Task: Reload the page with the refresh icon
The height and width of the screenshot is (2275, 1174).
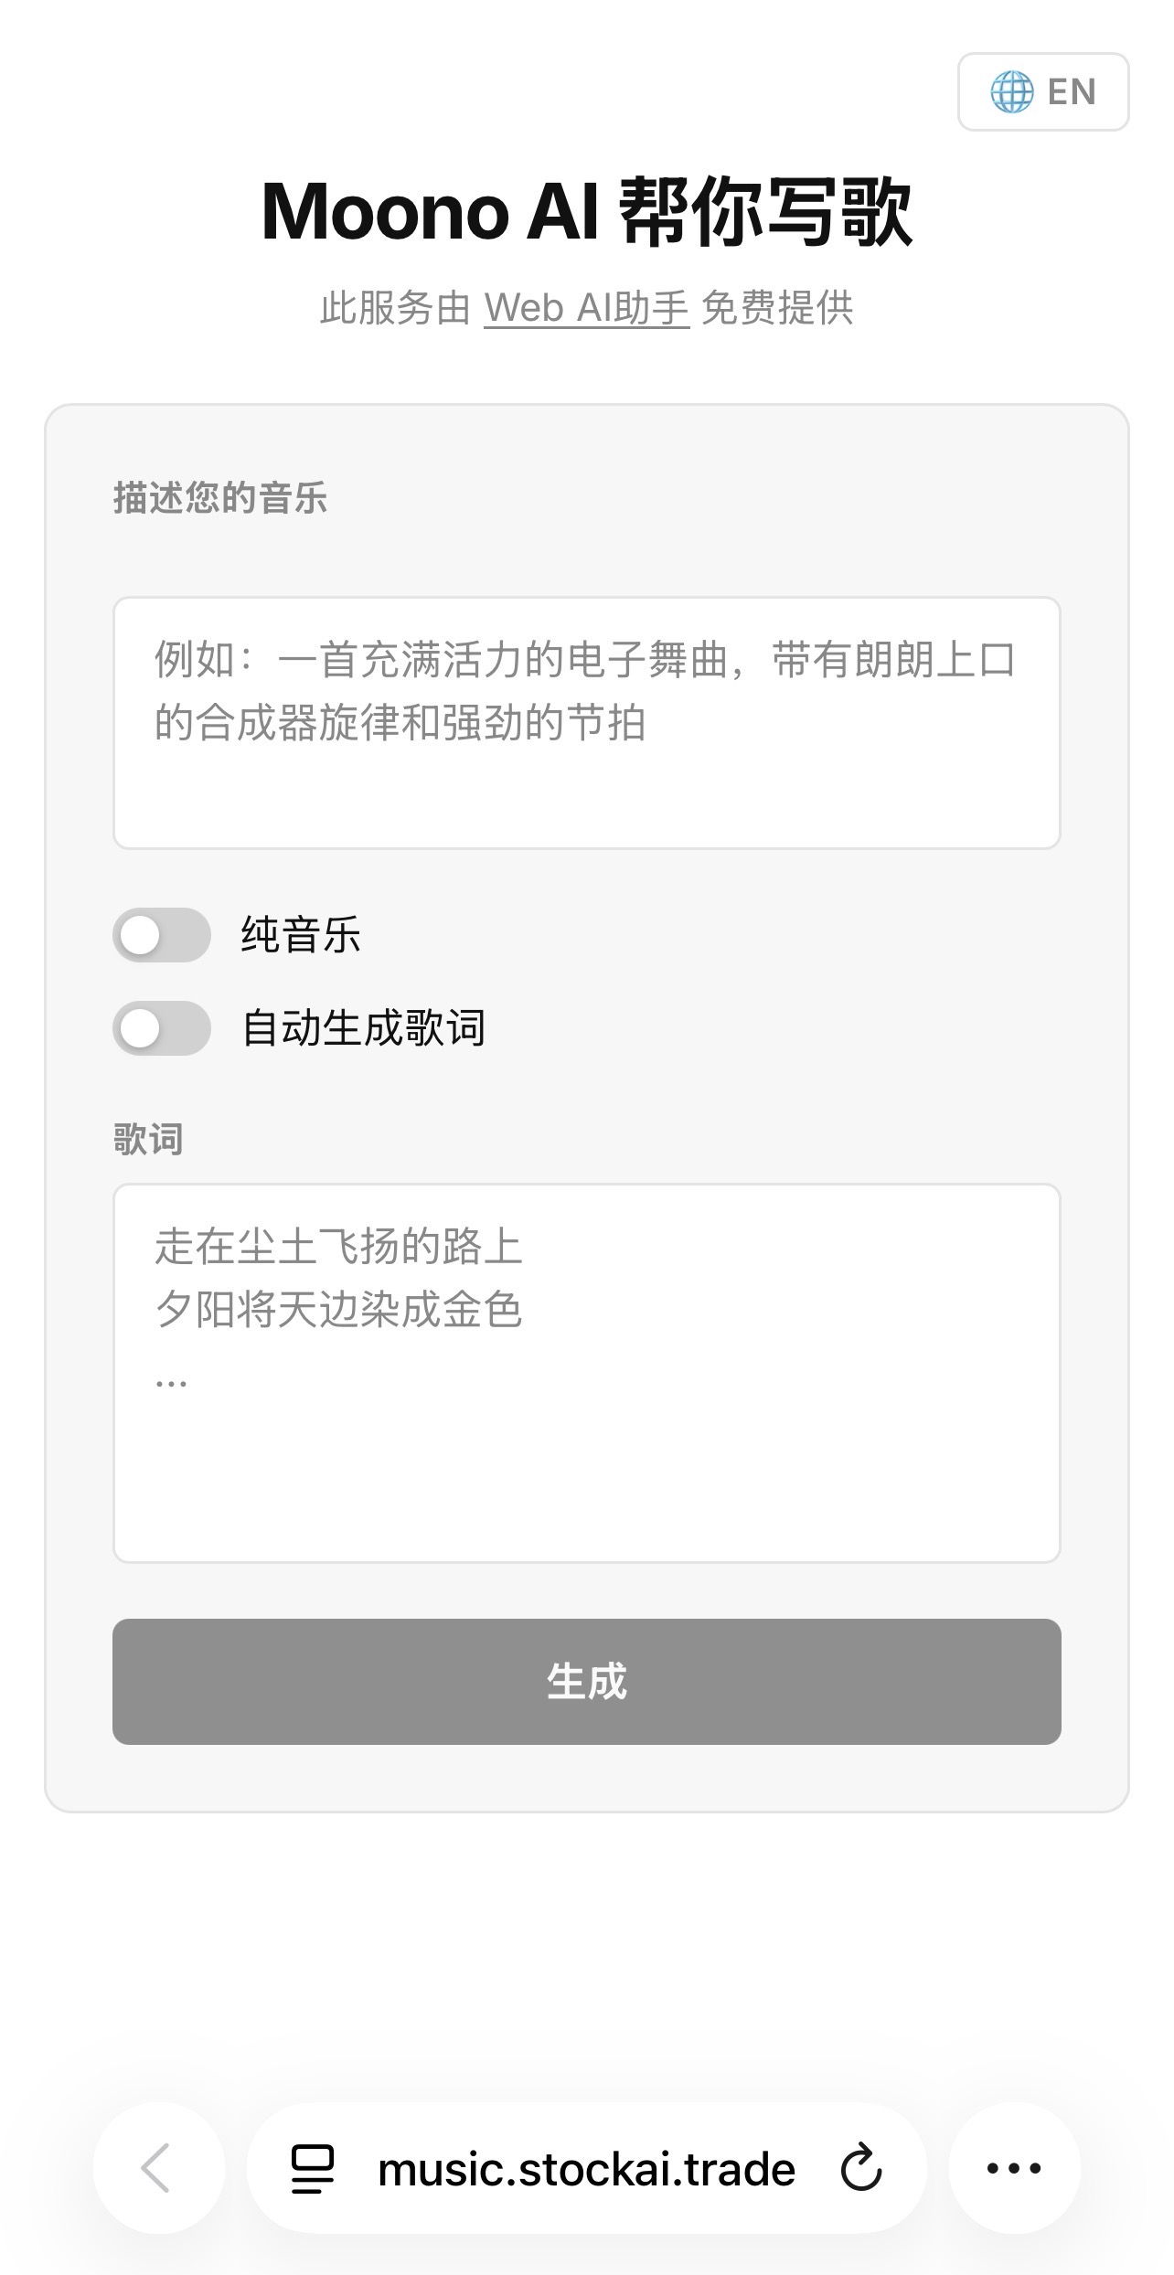Action: pyautogui.click(x=860, y=2168)
